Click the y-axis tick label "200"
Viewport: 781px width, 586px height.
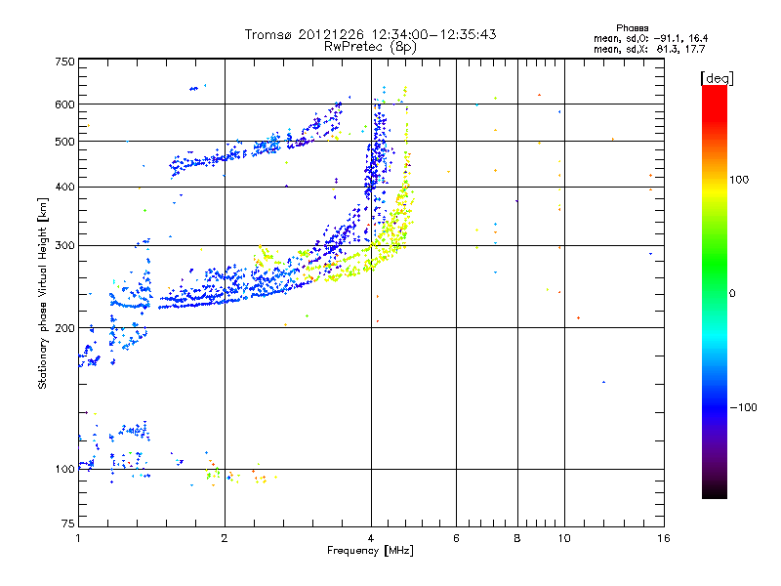(64, 328)
